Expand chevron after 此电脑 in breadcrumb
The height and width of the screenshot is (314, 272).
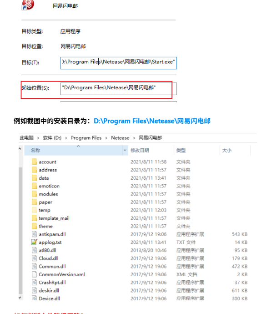[38, 138]
